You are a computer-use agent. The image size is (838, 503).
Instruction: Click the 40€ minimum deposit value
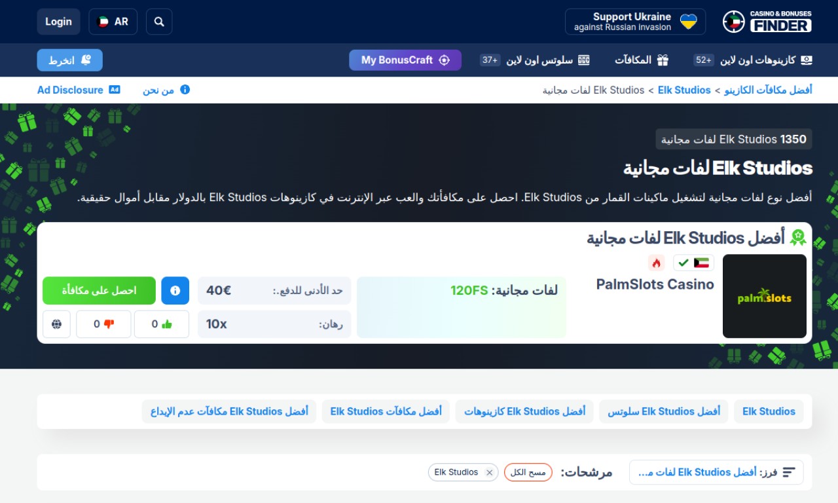tap(219, 291)
